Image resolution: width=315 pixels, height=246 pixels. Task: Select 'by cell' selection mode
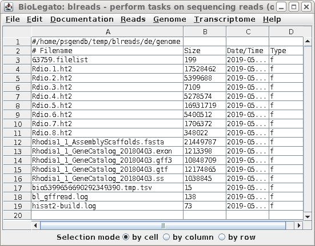126,237
